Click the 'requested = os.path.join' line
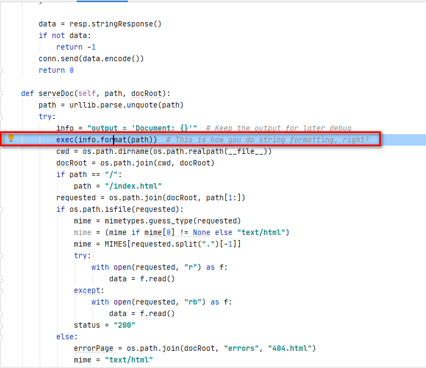 click(151, 198)
